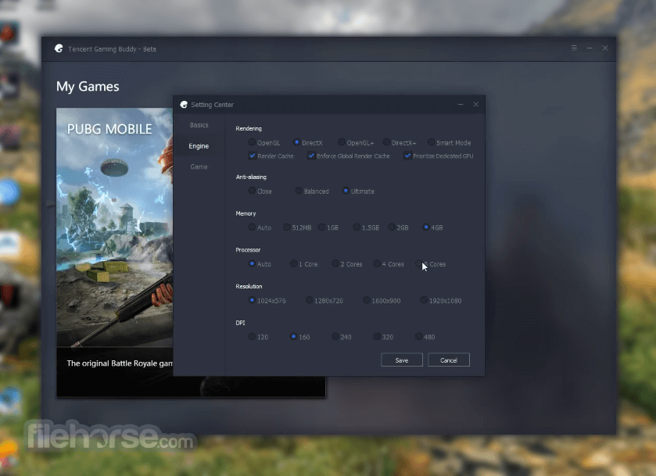Close the Setting Center dialog
This screenshot has width=656, height=476.
475,104
